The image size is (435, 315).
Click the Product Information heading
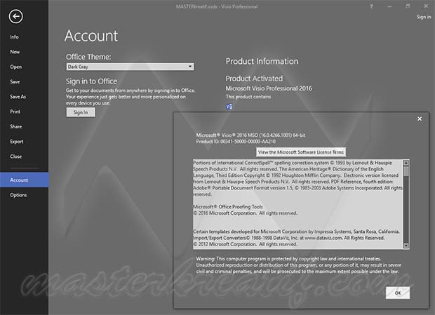click(x=262, y=61)
